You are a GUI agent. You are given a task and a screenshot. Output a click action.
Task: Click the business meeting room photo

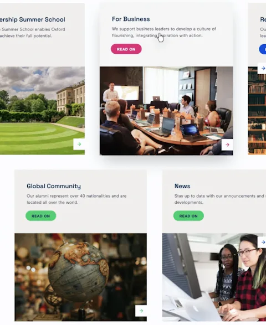(x=166, y=111)
